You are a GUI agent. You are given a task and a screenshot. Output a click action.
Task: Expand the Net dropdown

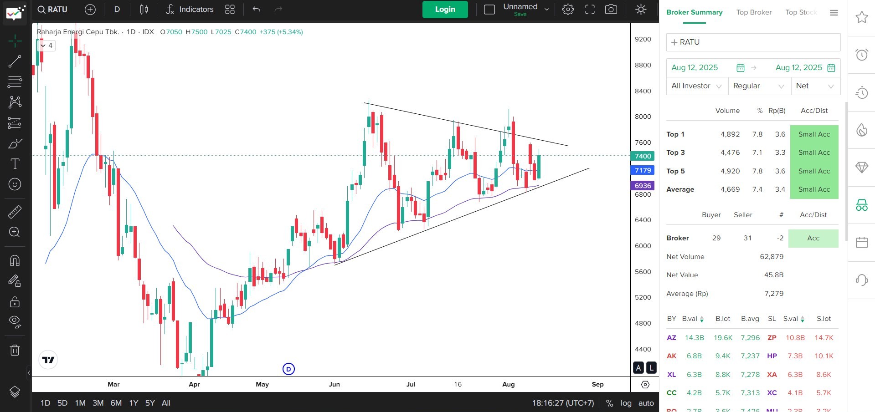tap(815, 86)
